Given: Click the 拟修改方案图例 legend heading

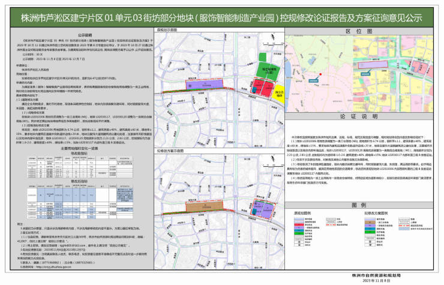Looking at the screenshot, I should (376, 213).
